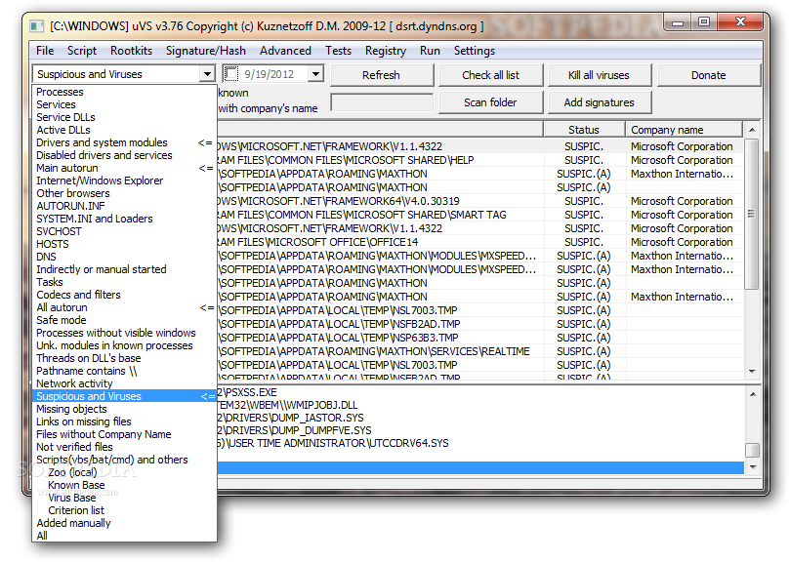
Task: Select Indirectly or manual started entry
Action: [x=124, y=269]
